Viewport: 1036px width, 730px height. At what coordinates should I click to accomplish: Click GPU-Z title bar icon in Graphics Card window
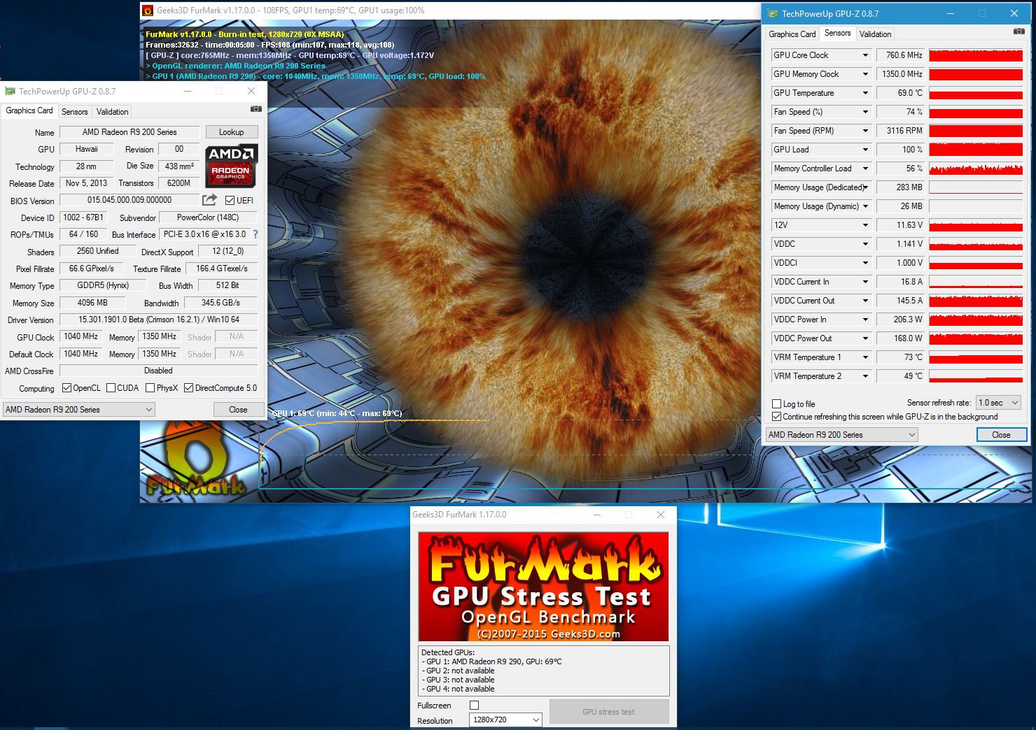point(10,91)
